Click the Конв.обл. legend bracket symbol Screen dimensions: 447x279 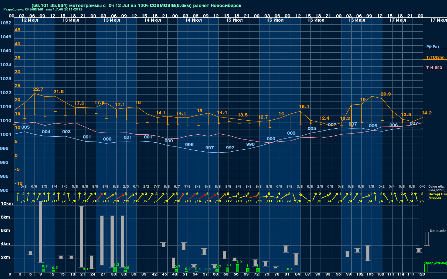pos(427,239)
